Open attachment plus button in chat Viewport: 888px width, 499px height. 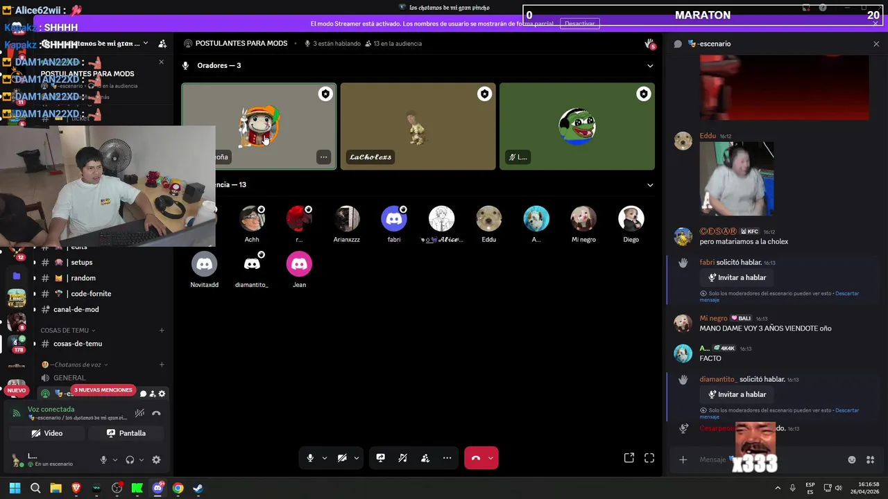pos(683,459)
